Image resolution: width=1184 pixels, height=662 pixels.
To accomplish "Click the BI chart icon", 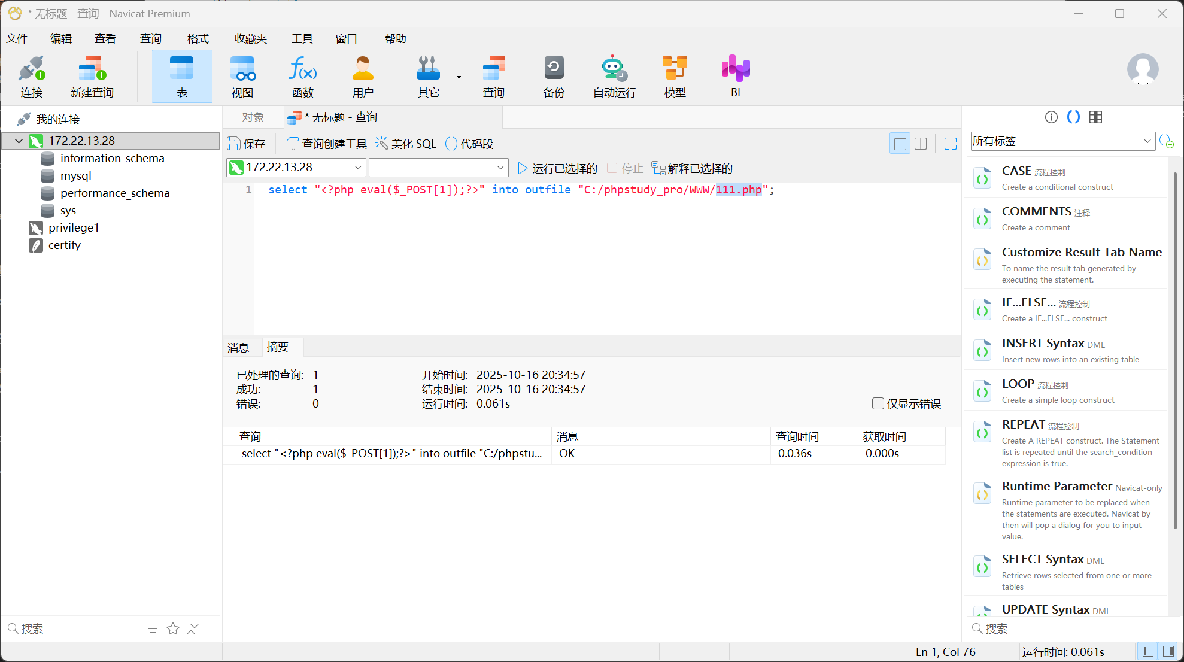I will point(735,75).
